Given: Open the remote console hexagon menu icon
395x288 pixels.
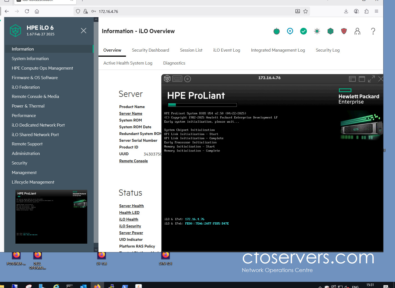Looking at the screenshot, I should click(x=167, y=79).
